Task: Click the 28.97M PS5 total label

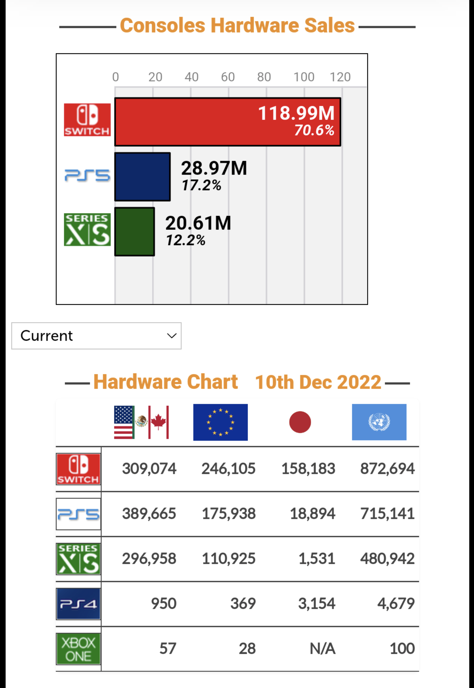Action: click(214, 168)
